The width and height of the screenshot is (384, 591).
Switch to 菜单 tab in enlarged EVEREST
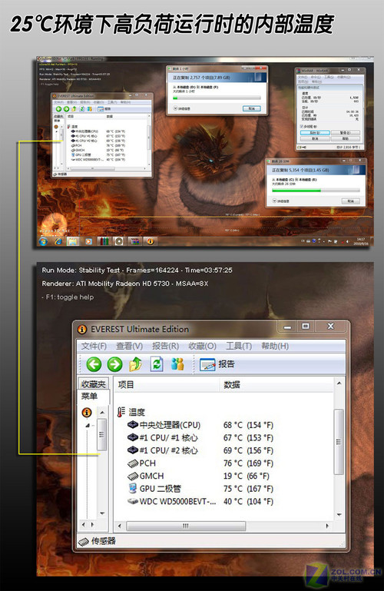(89, 396)
